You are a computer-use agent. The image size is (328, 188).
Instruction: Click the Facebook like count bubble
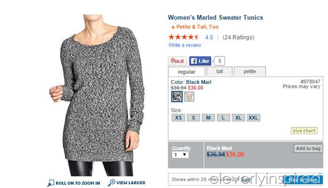(x=219, y=61)
